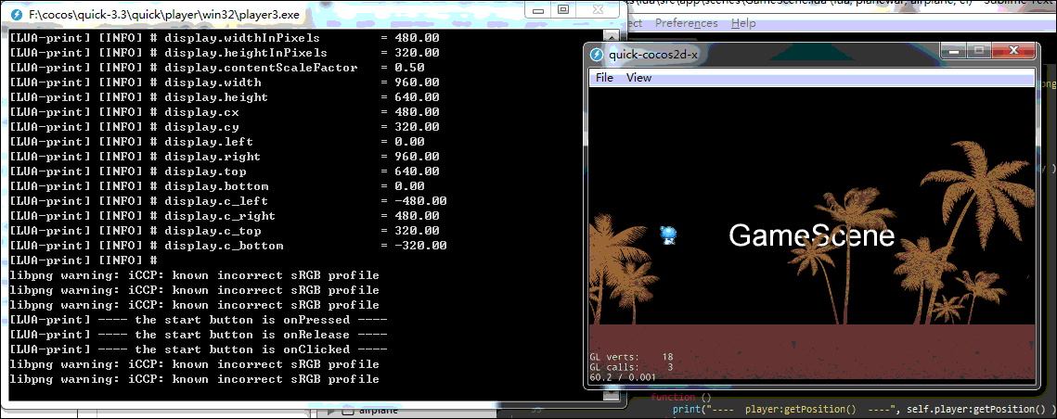Click 'start button is onRelease' console line
This screenshot has height=419, width=1057.
[199, 334]
